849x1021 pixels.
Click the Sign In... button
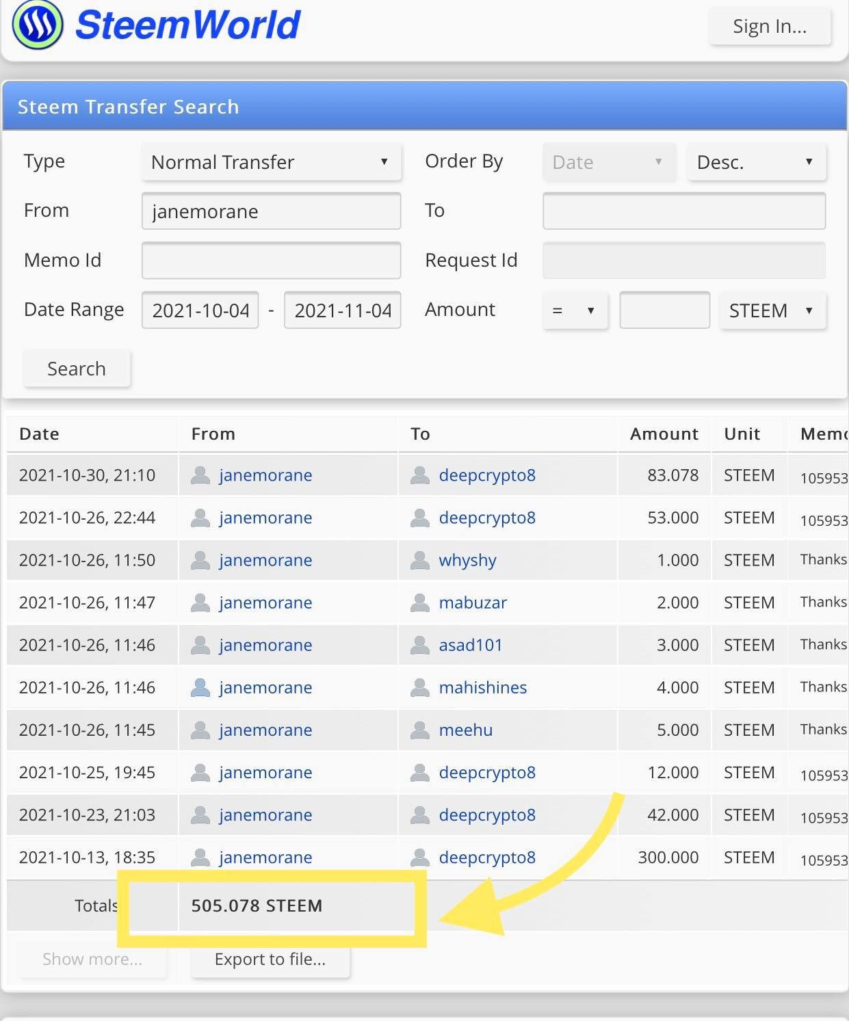pyautogui.click(x=770, y=27)
